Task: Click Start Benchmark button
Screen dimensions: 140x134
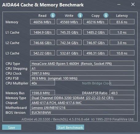Action: 70,127
